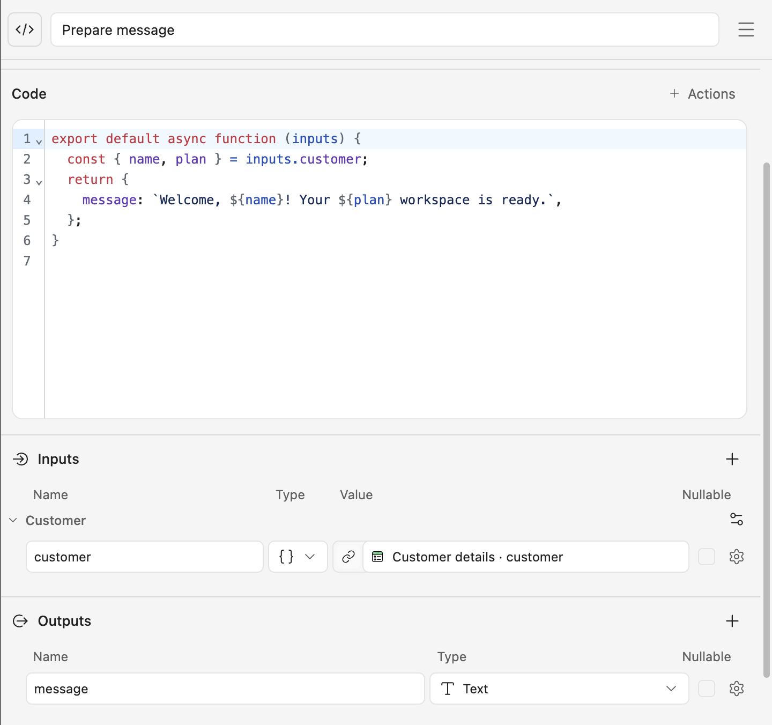Open the hamburger menu at top right
This screenshot has width=772, height=725.
pyautogui.click(x=746, y=29)
